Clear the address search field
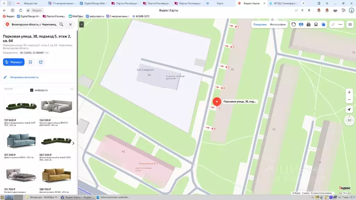 click(x=70, y=24)
